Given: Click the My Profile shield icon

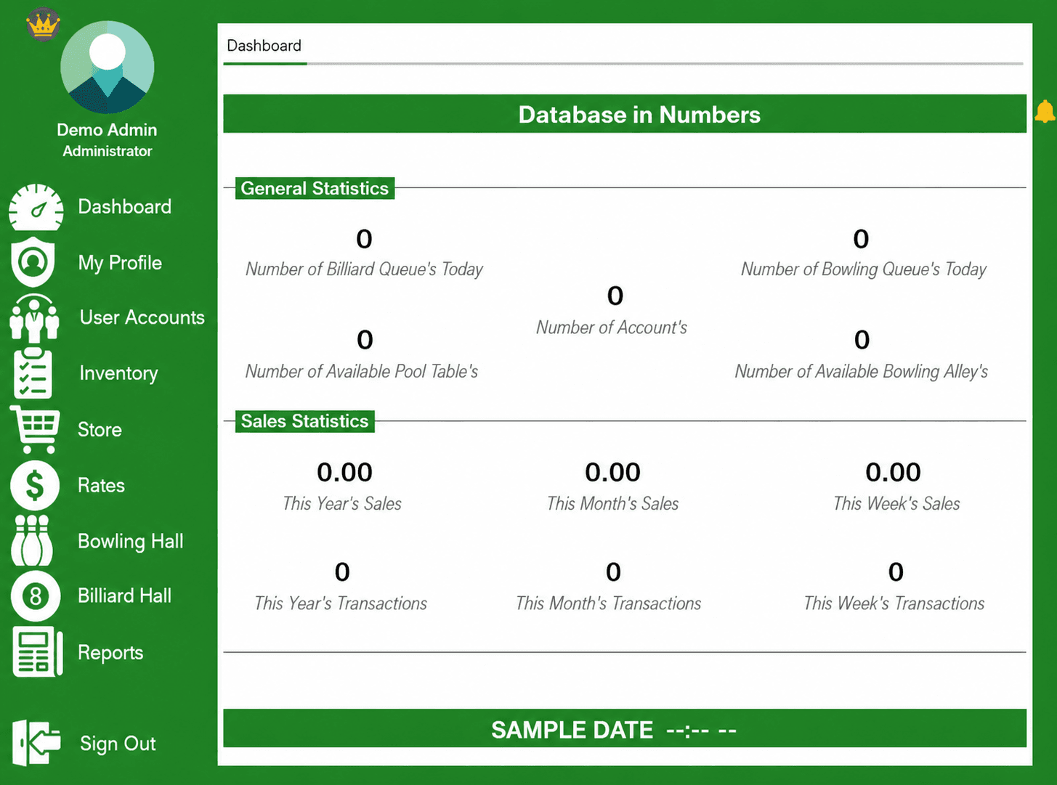Looking at the screenshot, I should pos(33,261).
